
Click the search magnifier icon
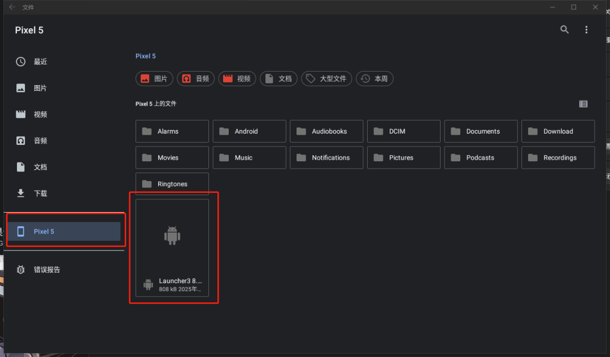click(564, 30)
